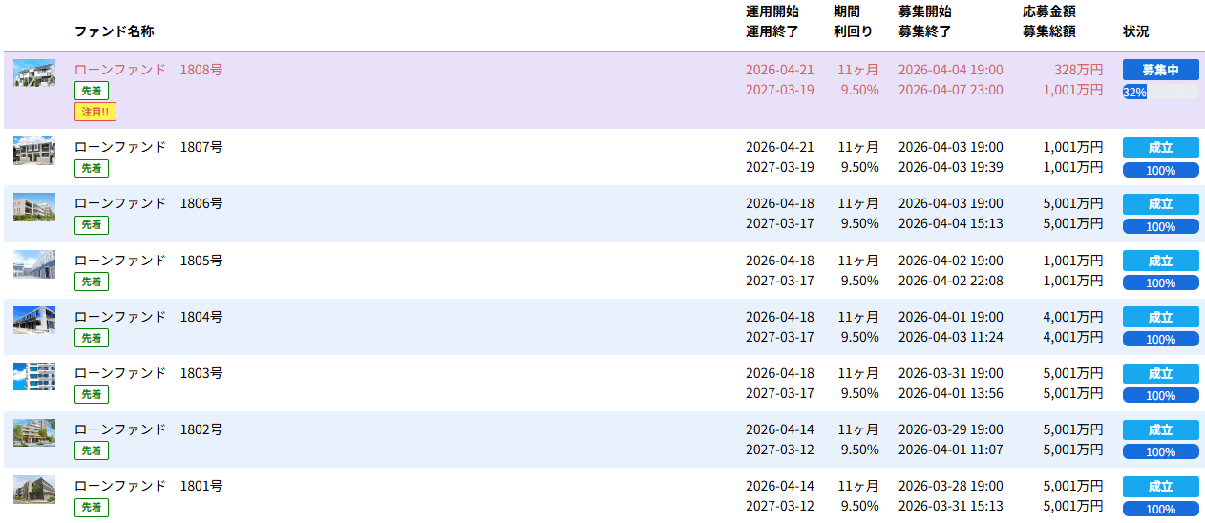Viewport: 1205px width, 523px height.
Task: Click the 成立 status button for 1807号
Action: coord(1160,148)
